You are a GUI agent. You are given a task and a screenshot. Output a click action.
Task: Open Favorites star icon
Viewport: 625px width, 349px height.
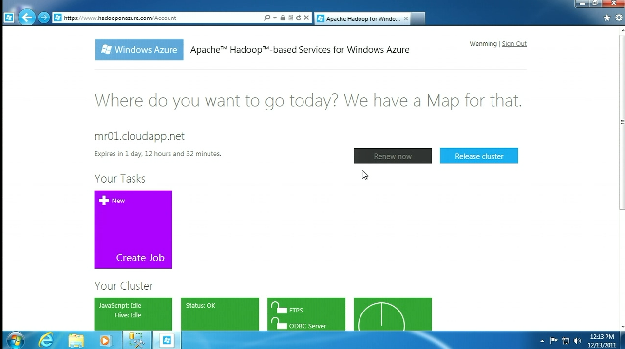607,18
